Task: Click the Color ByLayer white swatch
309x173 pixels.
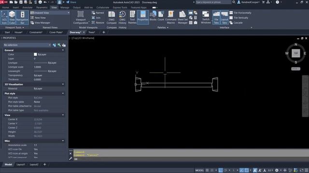Action: 35,54
